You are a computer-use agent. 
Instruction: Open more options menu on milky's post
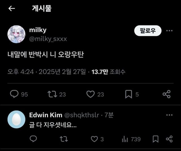click(169, 31)
